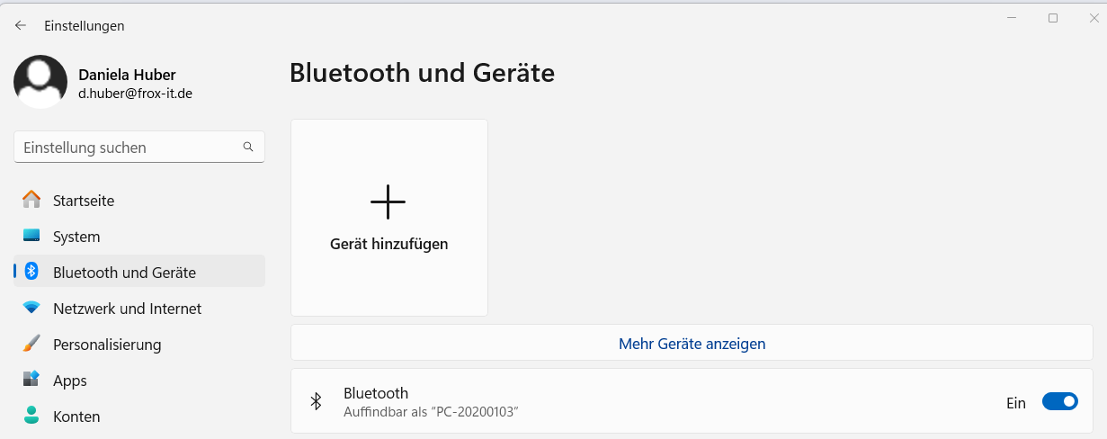Turn off the Bluetooth toggle
Screen dimensions: 1107x439
point(1059,402)
